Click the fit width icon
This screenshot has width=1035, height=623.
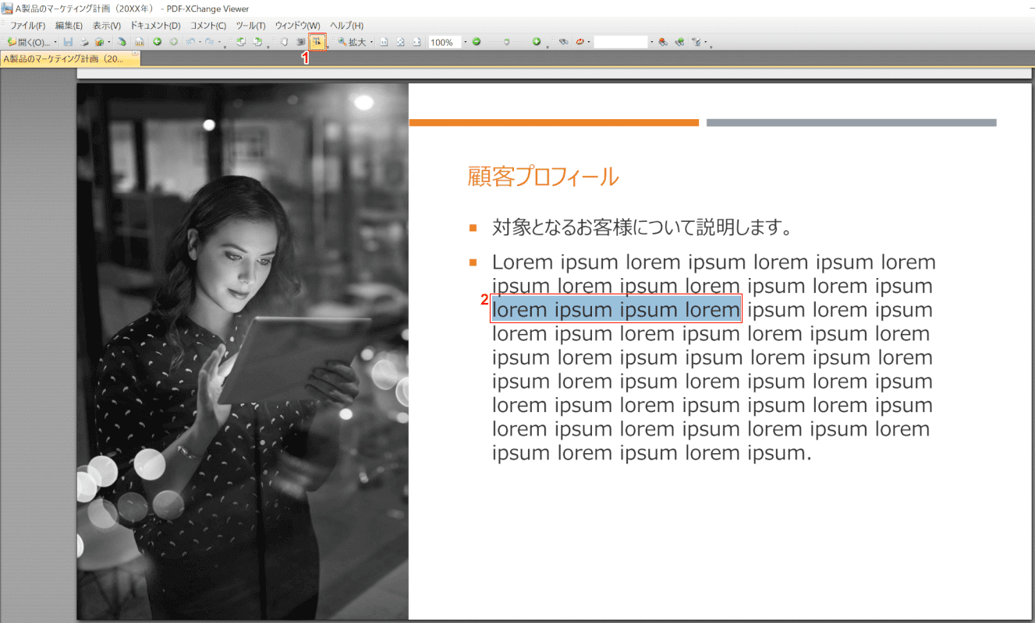tap(416, 42)
